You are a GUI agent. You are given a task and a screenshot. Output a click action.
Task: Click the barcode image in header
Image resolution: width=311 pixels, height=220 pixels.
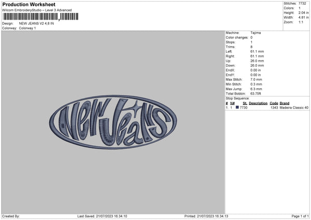tap(40, 17)
